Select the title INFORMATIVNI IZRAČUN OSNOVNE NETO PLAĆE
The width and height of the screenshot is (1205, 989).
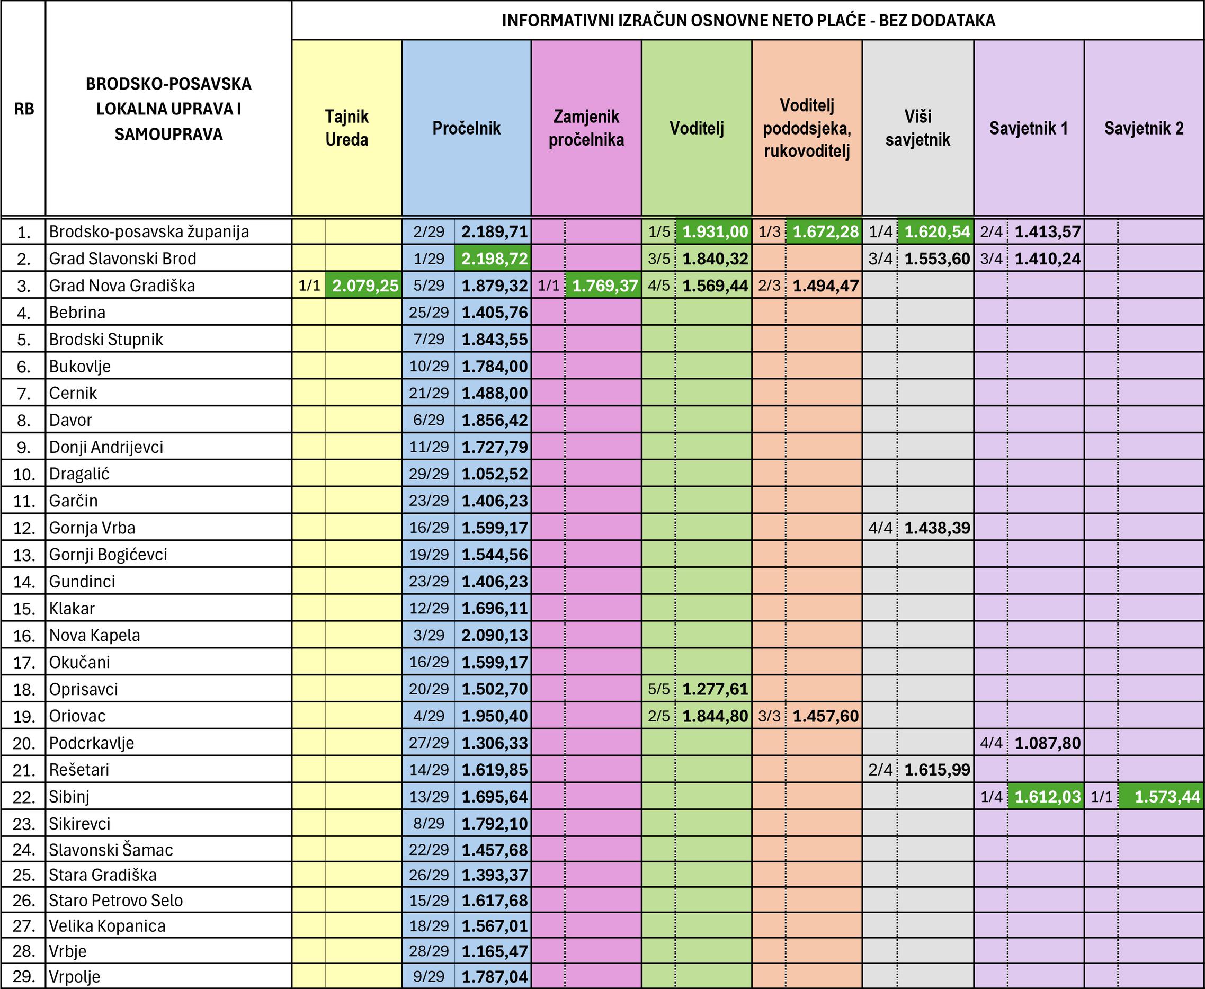pyautogui.click(x=748, y=21)
